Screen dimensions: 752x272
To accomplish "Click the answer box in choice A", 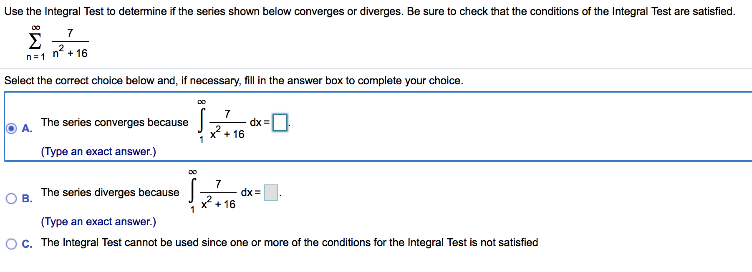I will pos(280,123).
